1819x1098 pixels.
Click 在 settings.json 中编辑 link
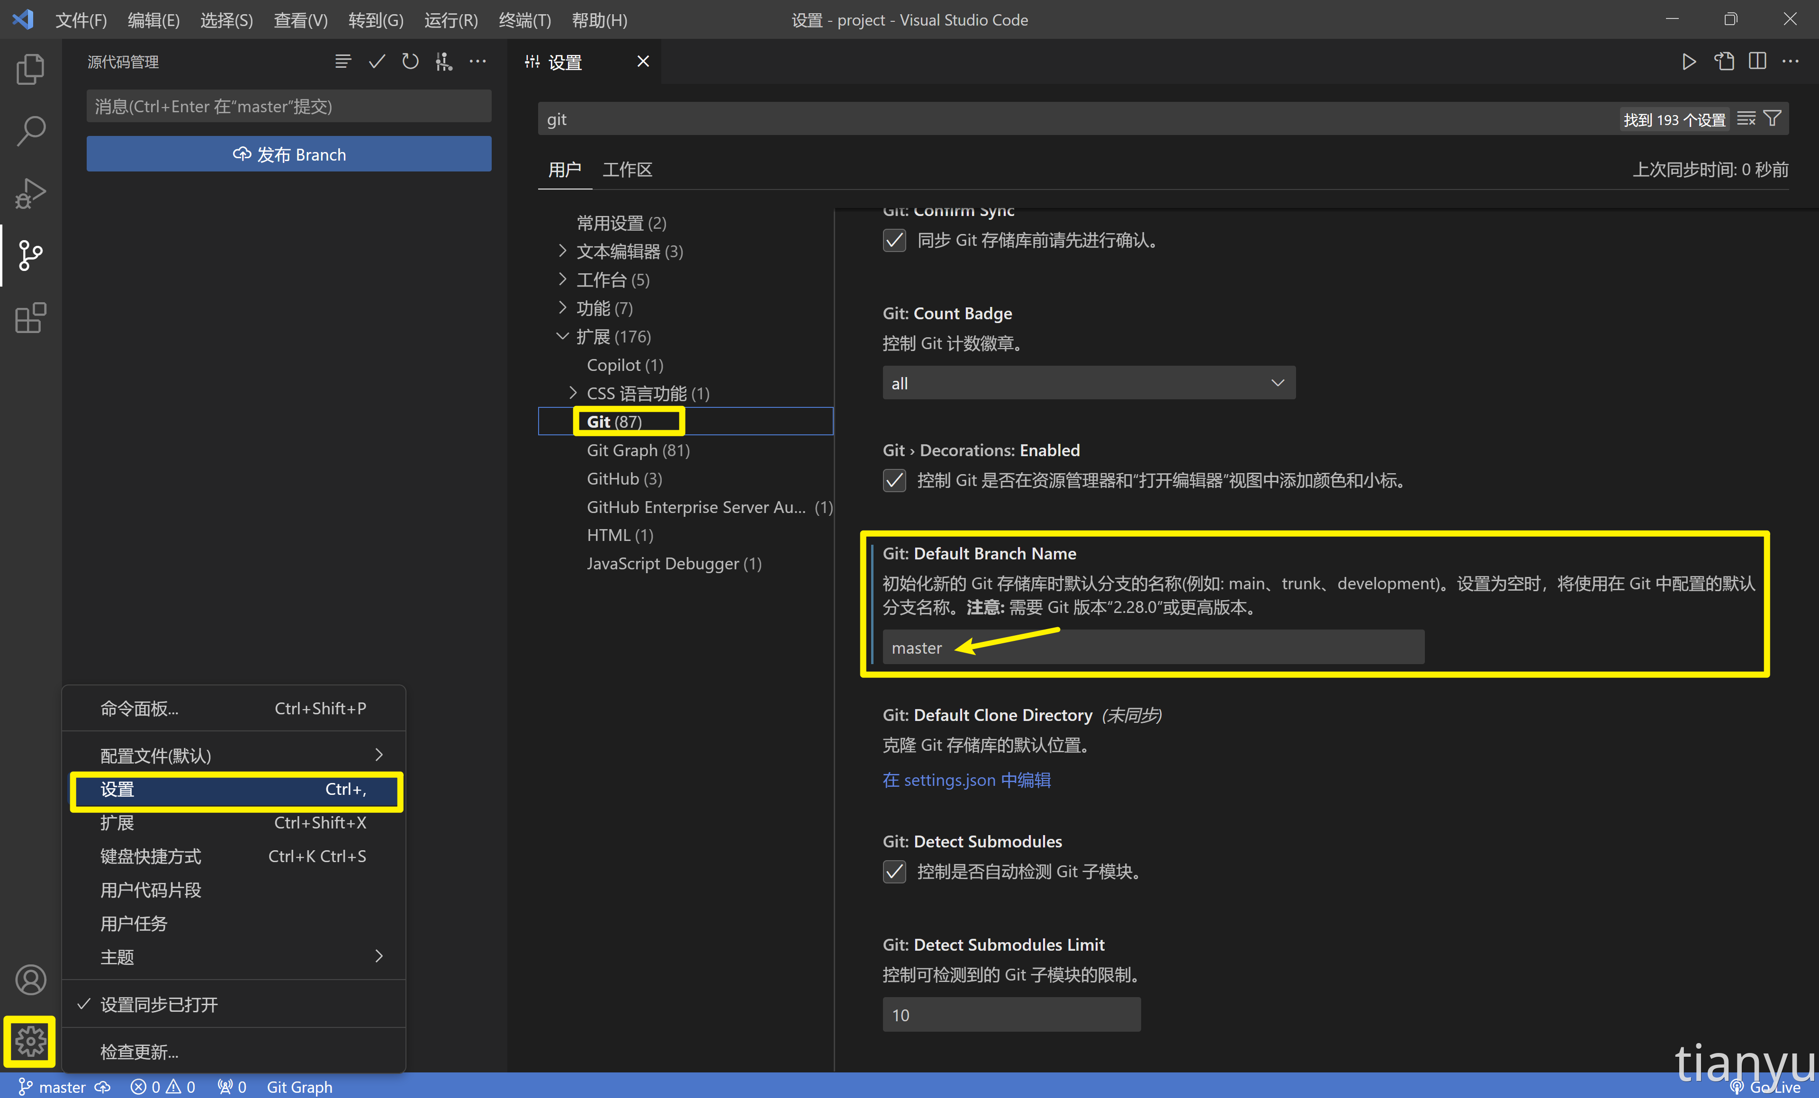[966, 780]
